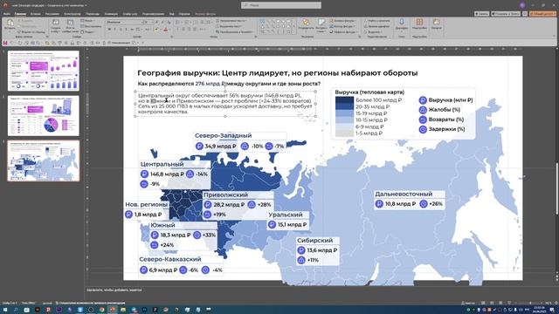
Task: Click Replace (Заменить) in the Editing group
Action: point(376,26)
